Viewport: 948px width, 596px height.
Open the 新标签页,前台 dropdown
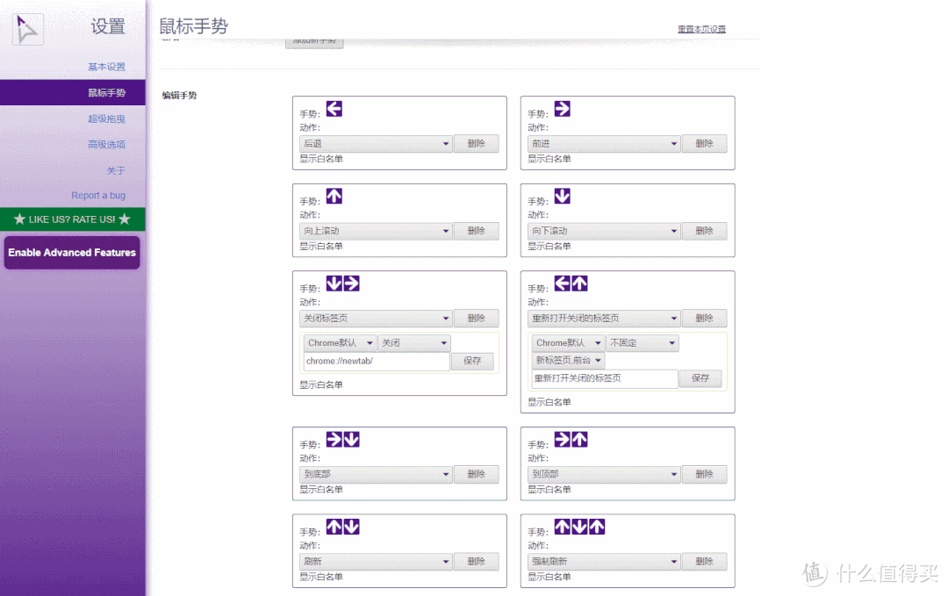(x=568, y=361)
